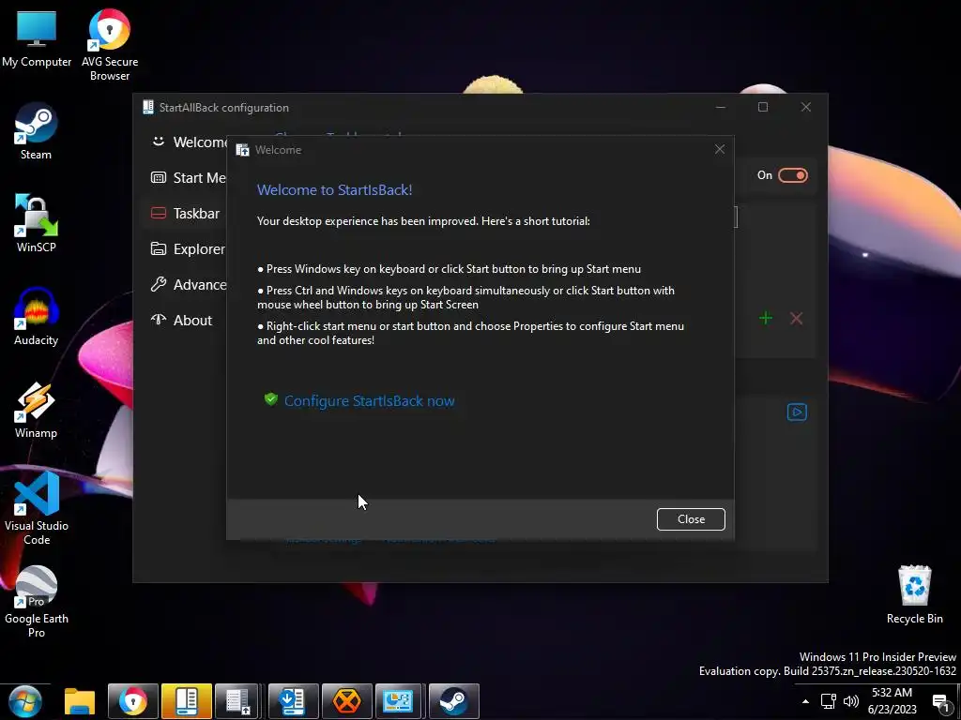Select the Taskbar section
This screenshot has height=720, width=961.
point(185,213)
